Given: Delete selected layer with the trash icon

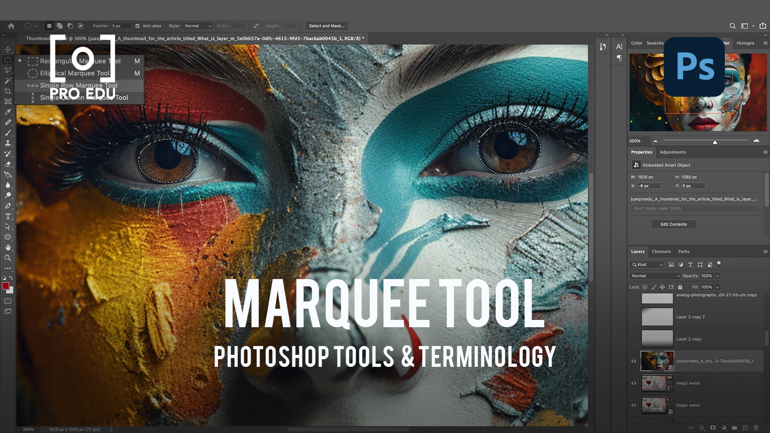Looking at the screenshot, I should (756, 427).
